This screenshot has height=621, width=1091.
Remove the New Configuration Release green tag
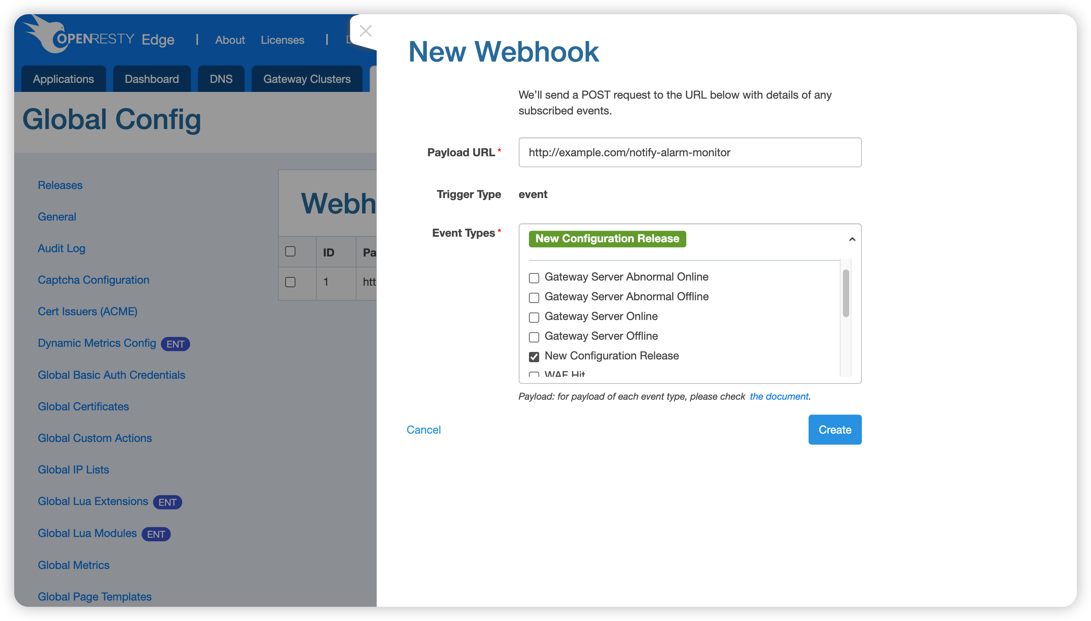click(607, 239)
